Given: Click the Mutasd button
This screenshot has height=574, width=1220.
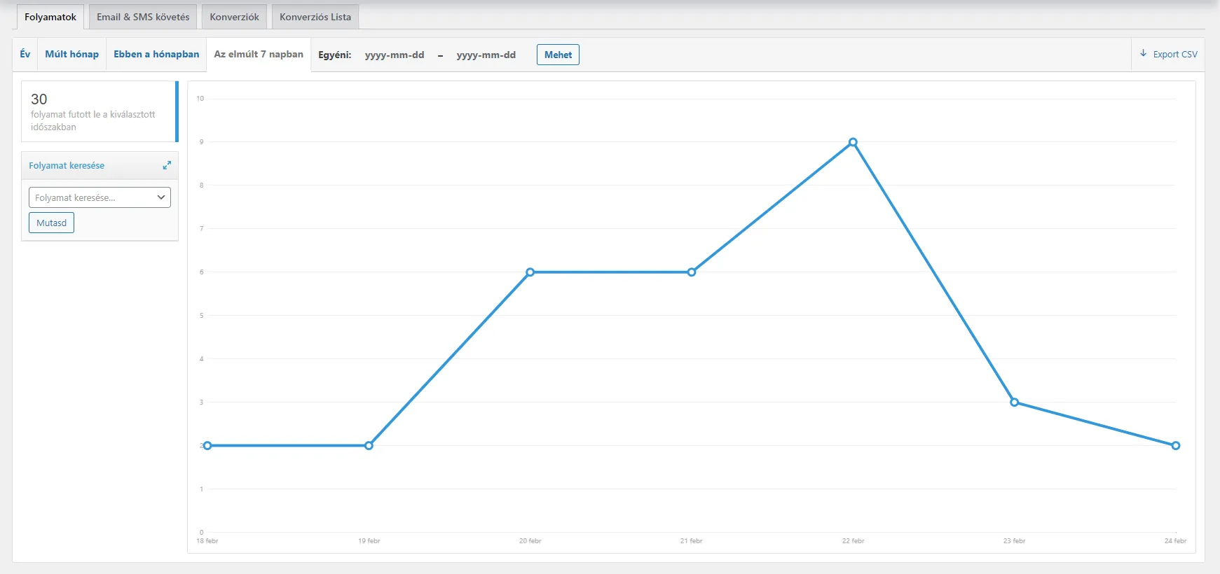Looking at the screenshot, I should tap(51, 223).
